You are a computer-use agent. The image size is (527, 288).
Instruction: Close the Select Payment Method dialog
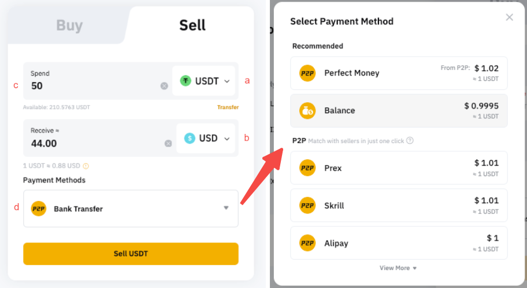509,17
